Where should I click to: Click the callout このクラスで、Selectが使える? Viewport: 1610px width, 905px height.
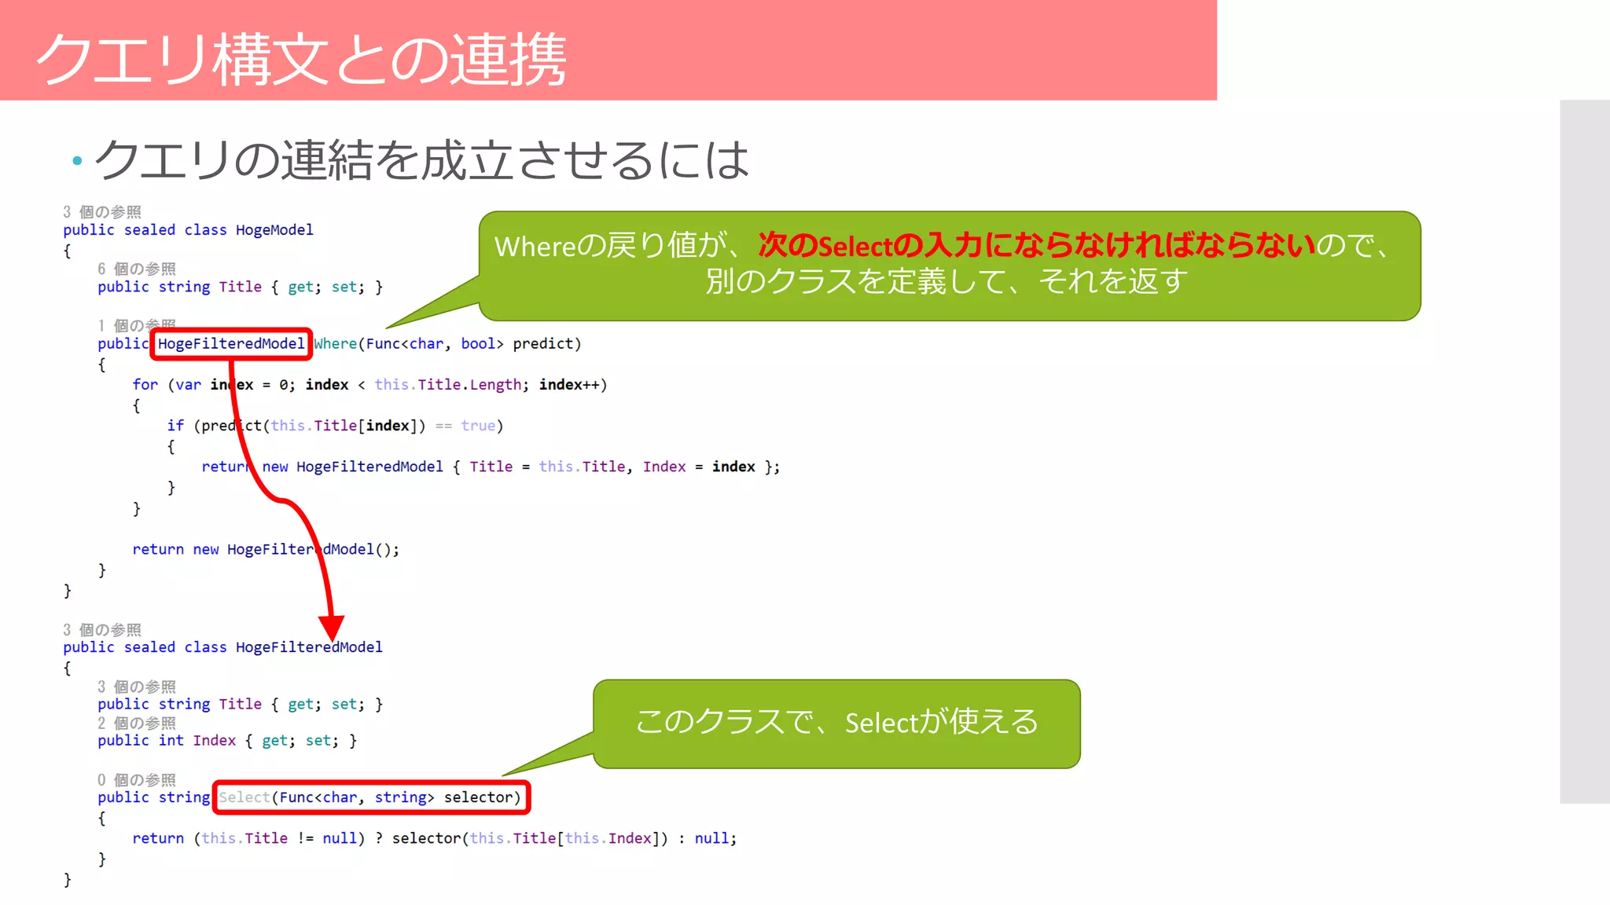point(836,723)
